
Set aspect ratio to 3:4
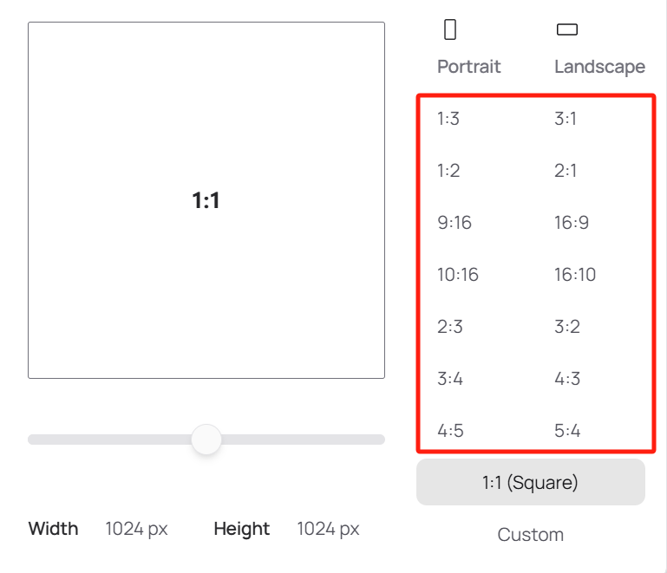tap(450, 379)
